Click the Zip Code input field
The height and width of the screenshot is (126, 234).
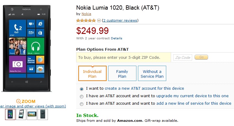tap(183, 57)
